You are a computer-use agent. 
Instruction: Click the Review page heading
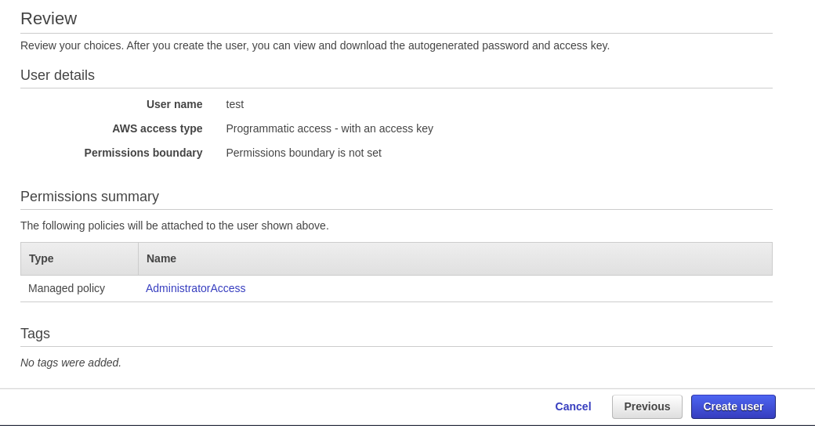pos(49,19)
